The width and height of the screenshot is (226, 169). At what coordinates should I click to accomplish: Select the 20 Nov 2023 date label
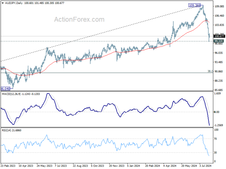point(117,166)
